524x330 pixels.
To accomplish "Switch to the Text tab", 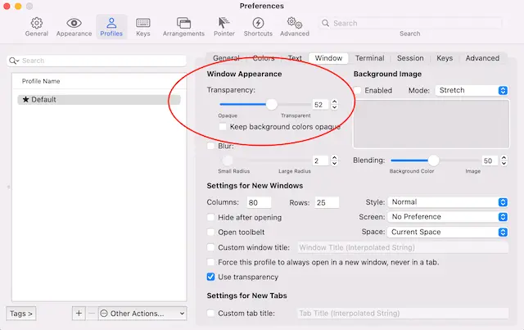I will [x=295, y=58].
